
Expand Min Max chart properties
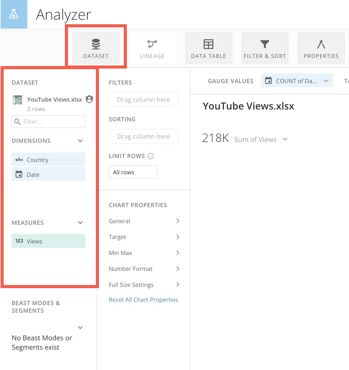[x=144, y=253]
